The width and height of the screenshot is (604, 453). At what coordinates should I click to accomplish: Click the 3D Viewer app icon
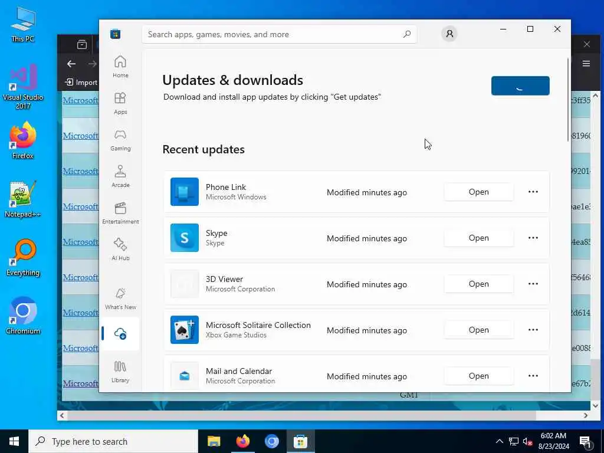tap(185, 284)
